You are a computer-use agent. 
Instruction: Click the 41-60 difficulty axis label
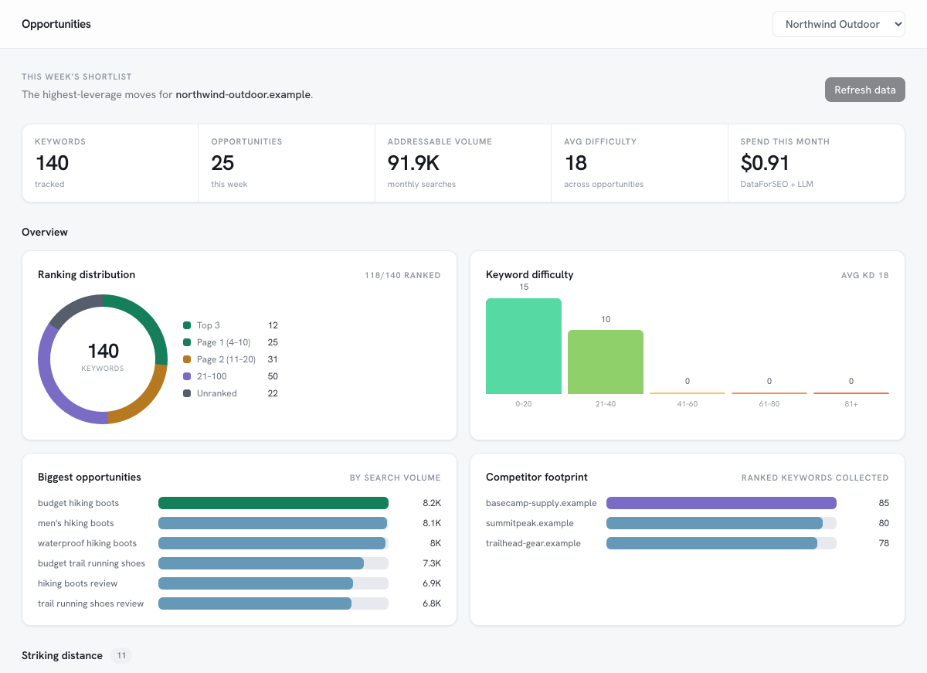click(x=688, y=404)
